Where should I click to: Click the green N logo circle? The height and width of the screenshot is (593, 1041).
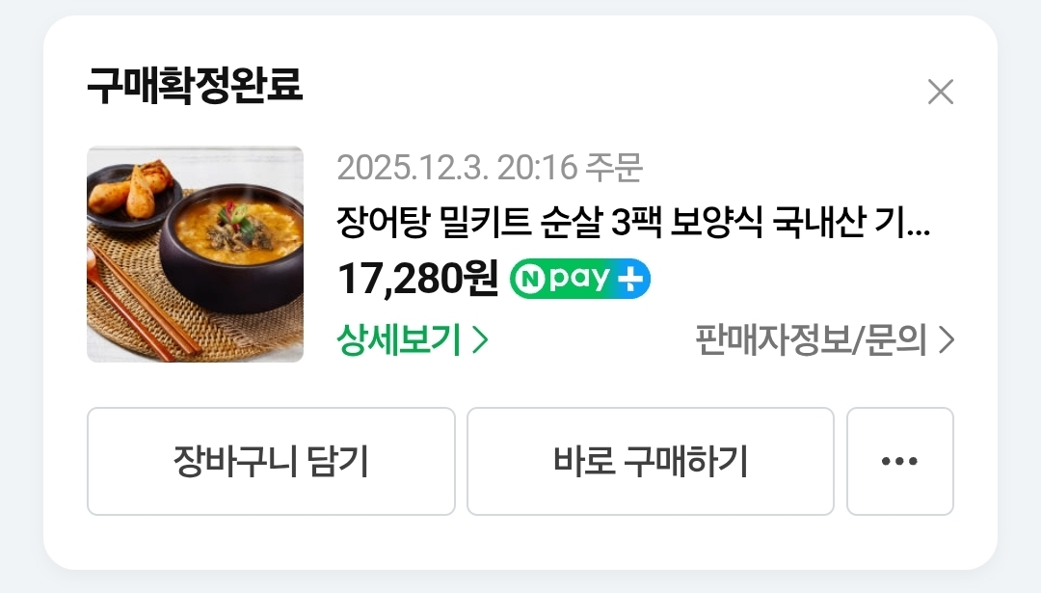(x=530, y=280)
